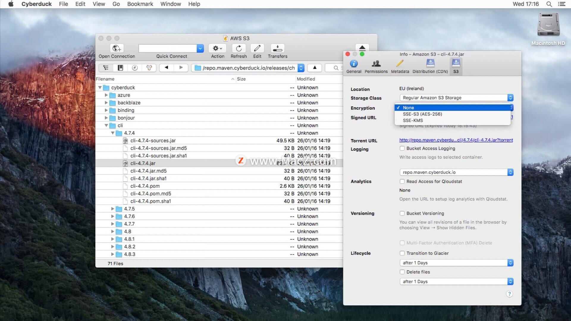Open the Transfers window icon
Viewport: 571px width, 321px height.
click(x=277, y=48)
